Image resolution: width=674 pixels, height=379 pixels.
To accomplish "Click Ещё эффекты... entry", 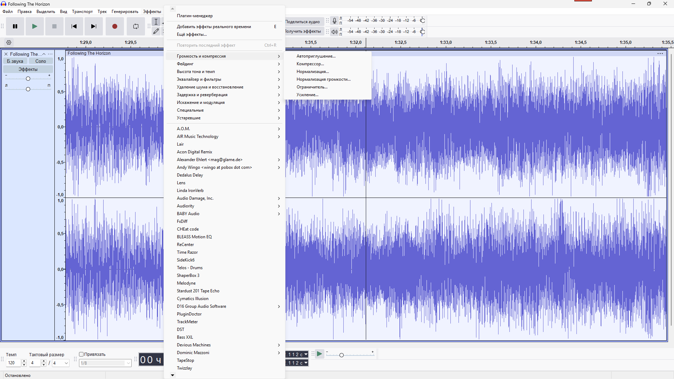I will (224, 34).
